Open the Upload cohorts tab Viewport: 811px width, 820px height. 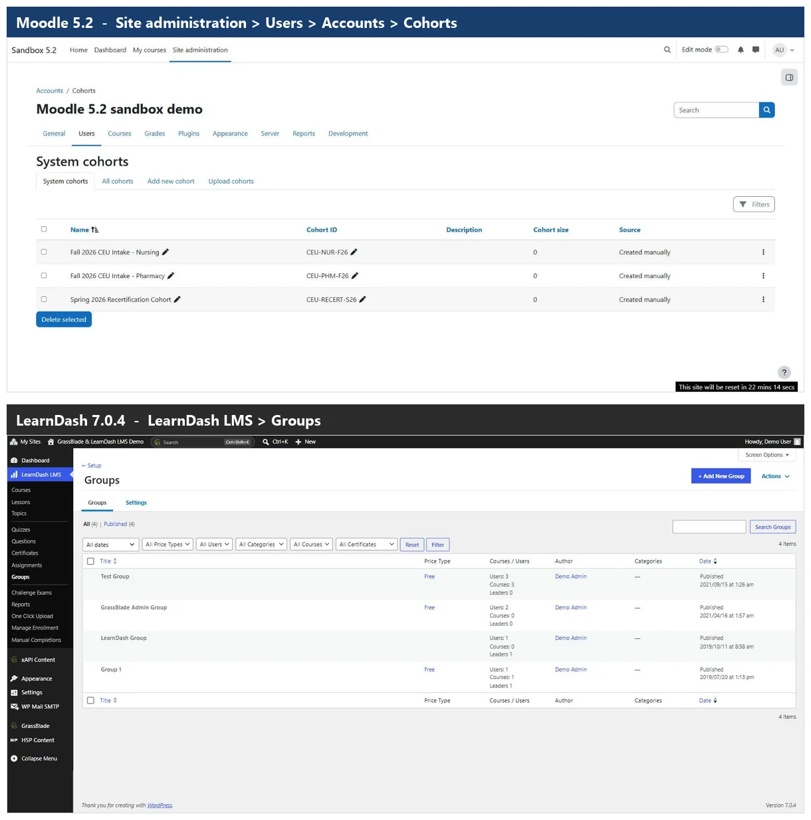pos(231,182)
